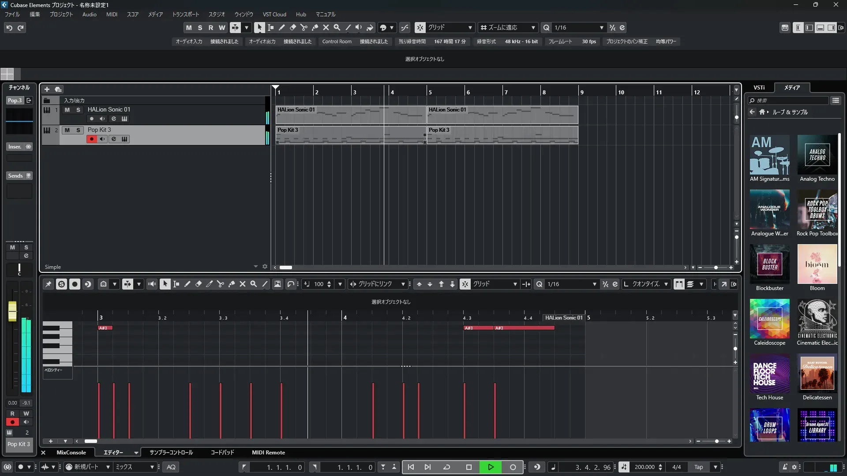Click the Pop Kit 3 channel volume fader
847x476 pixels.
pos(12,311)
